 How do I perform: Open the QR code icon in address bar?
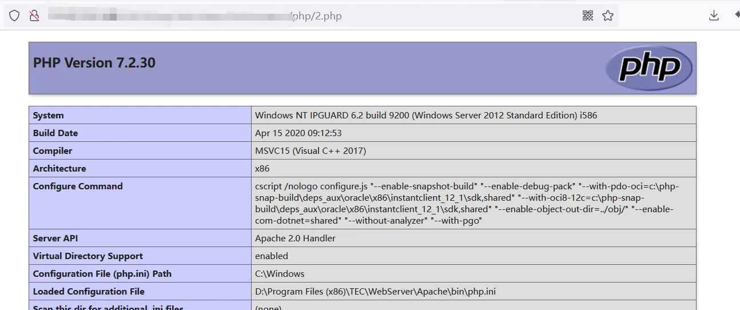(588, 15)
